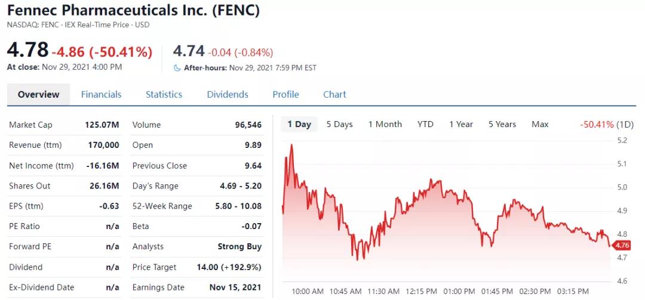Click the Strong Buy analysts rating

point(239,246)
